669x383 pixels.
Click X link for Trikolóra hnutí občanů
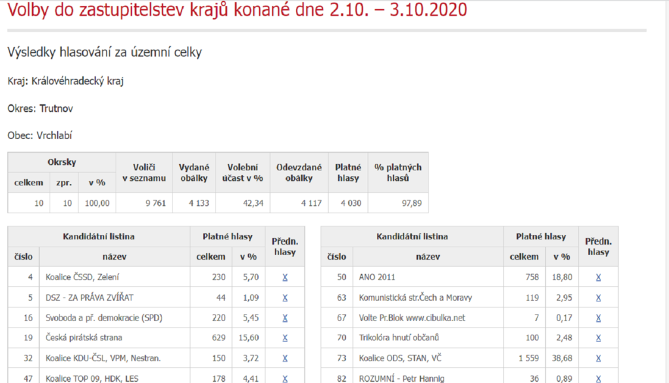pos(598,338)
